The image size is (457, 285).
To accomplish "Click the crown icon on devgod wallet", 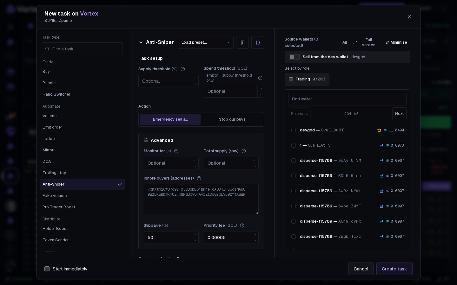I will (379, 130).
